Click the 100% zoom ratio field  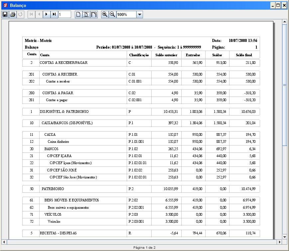[x=126, y=14]
